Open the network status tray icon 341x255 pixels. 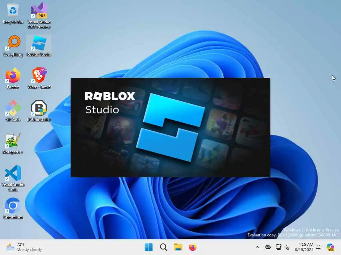pyautogui.click(x=279, y=247)
